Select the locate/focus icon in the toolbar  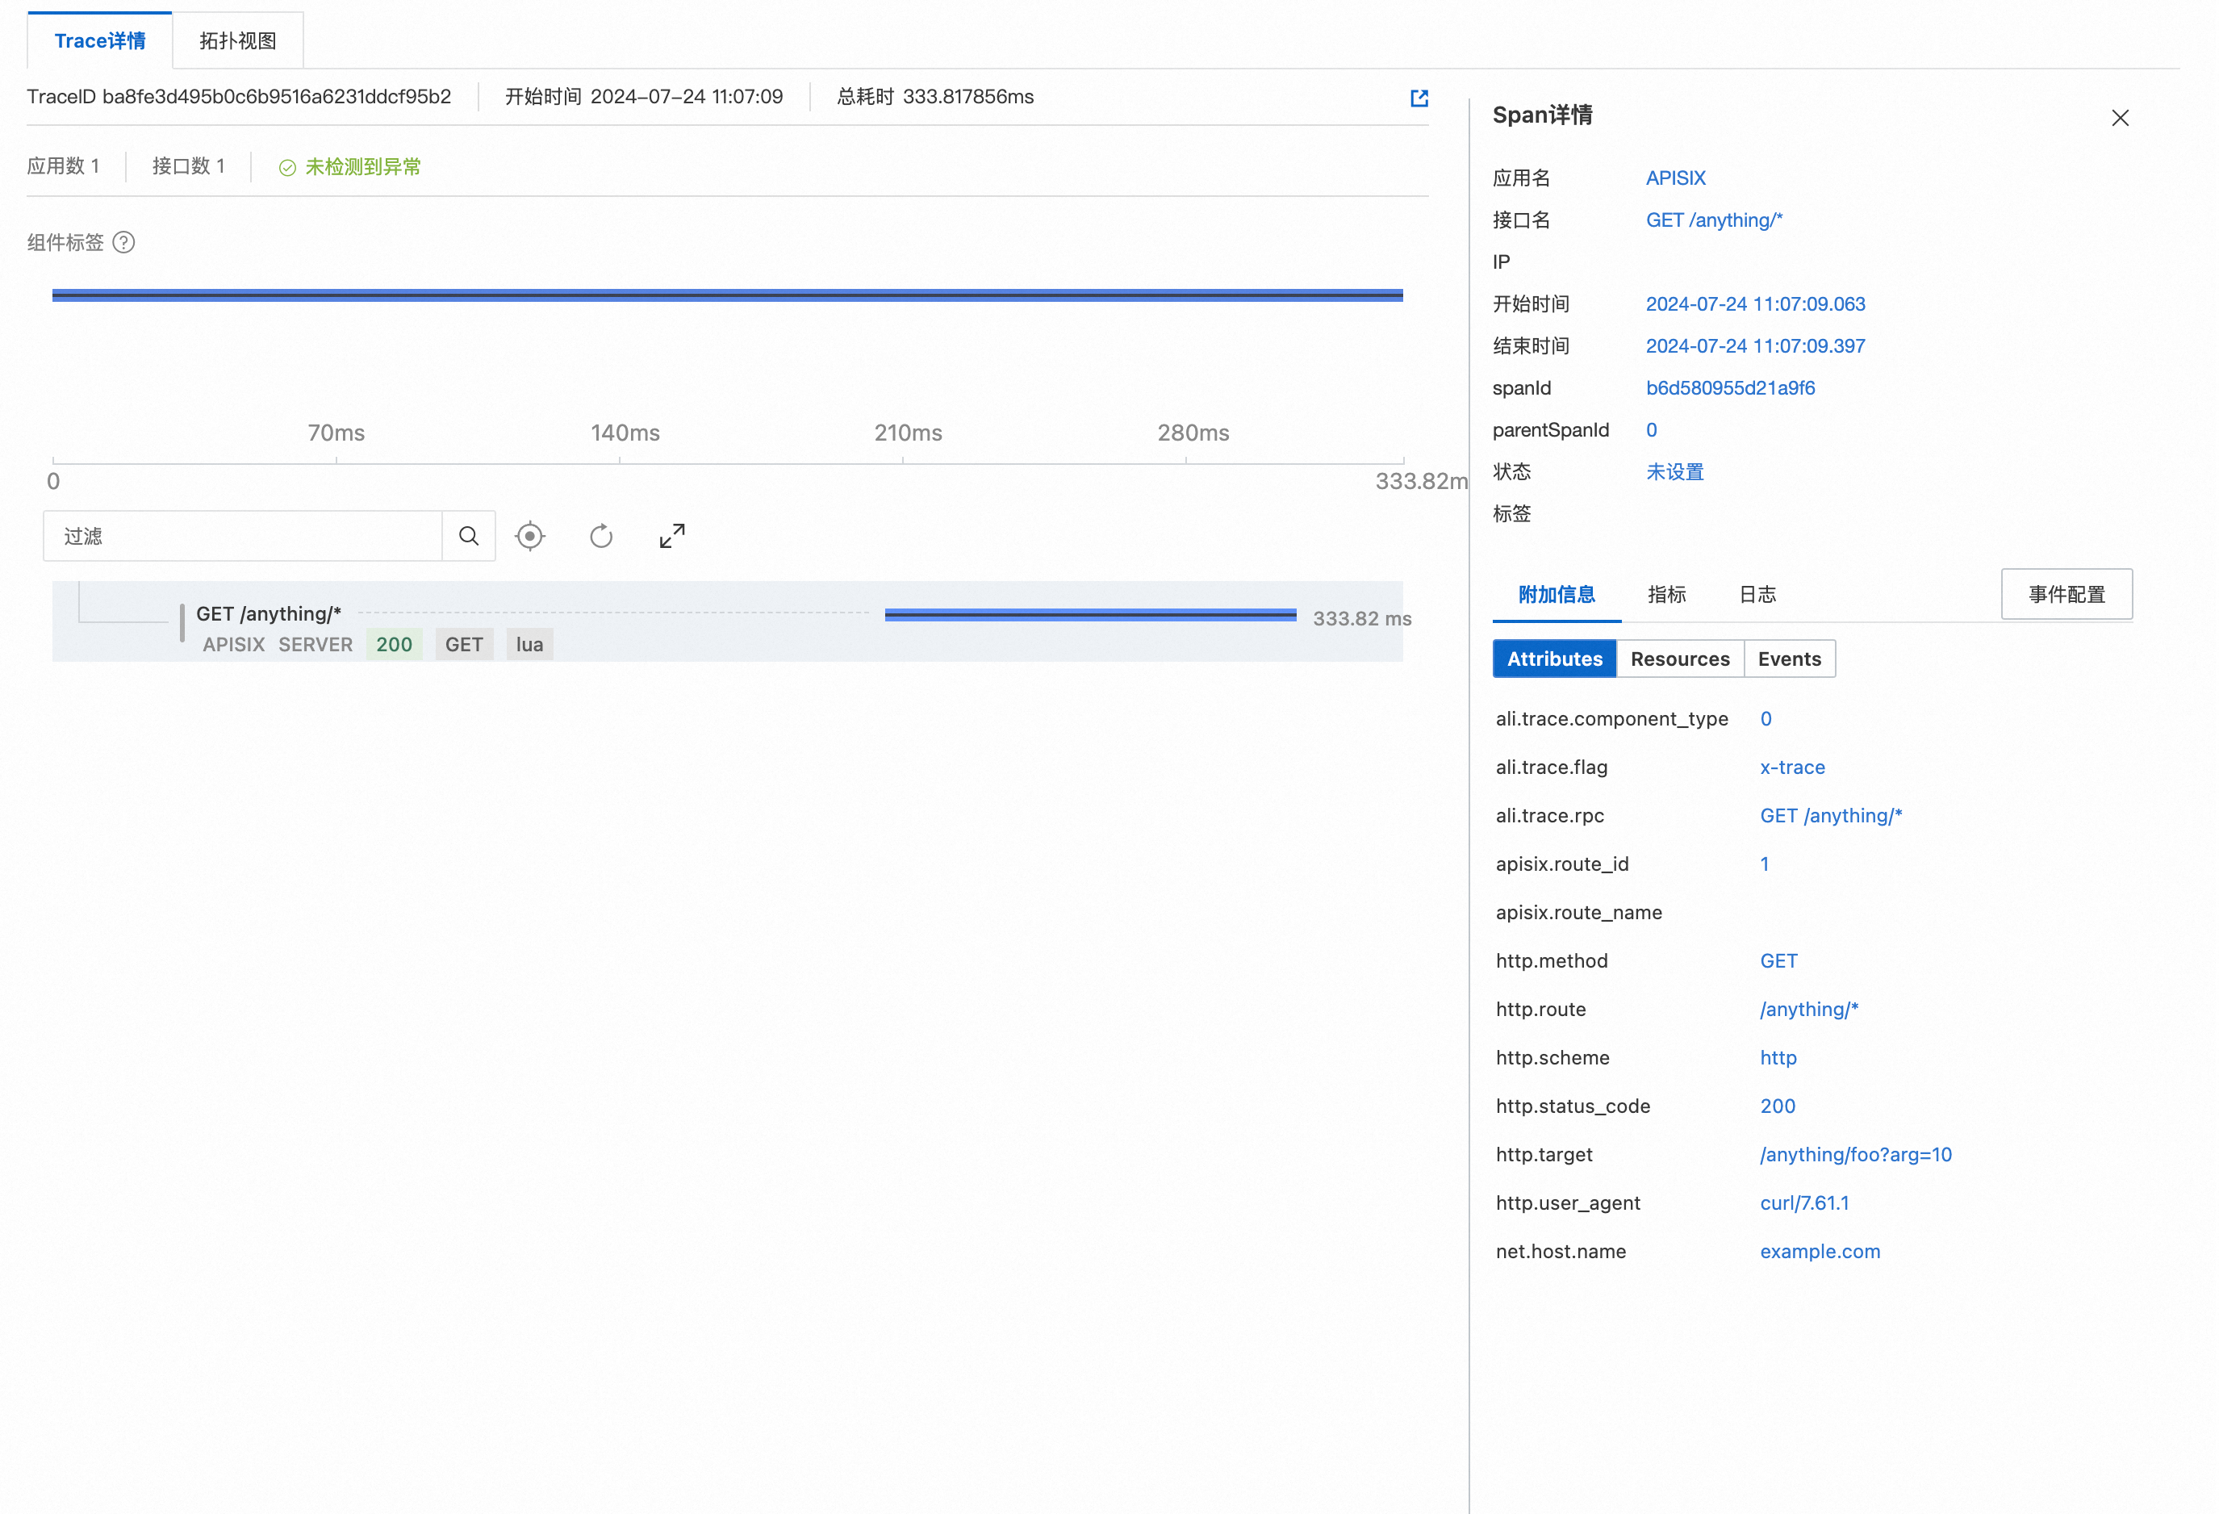point(530,536)
